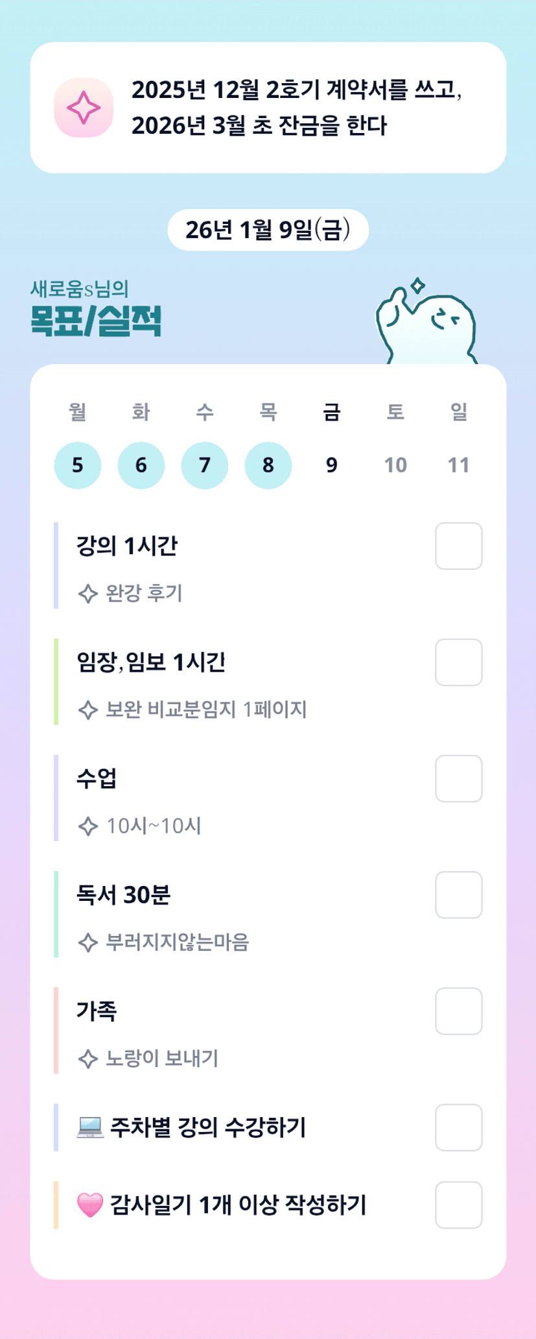536x1339 pixels.
Task: Click sparkle icon beside 10시~10시
Action: (88, 826)
